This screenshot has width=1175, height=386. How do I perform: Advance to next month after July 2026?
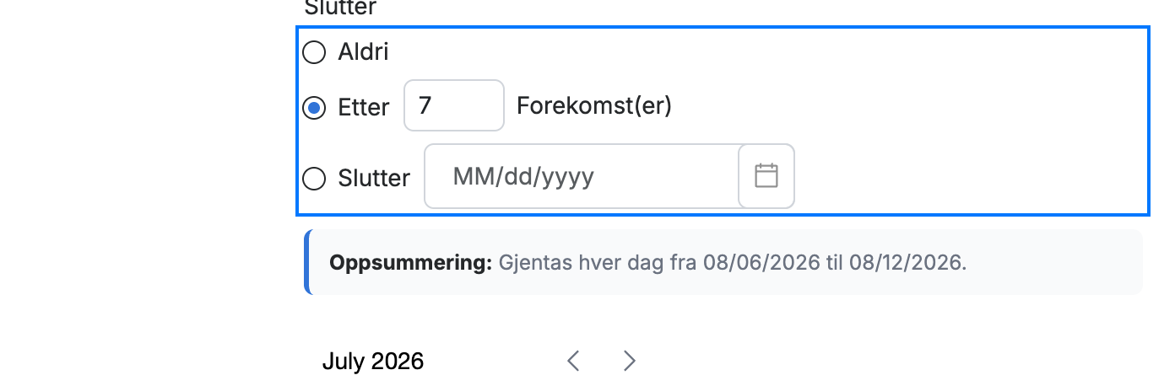pos(629,362)
